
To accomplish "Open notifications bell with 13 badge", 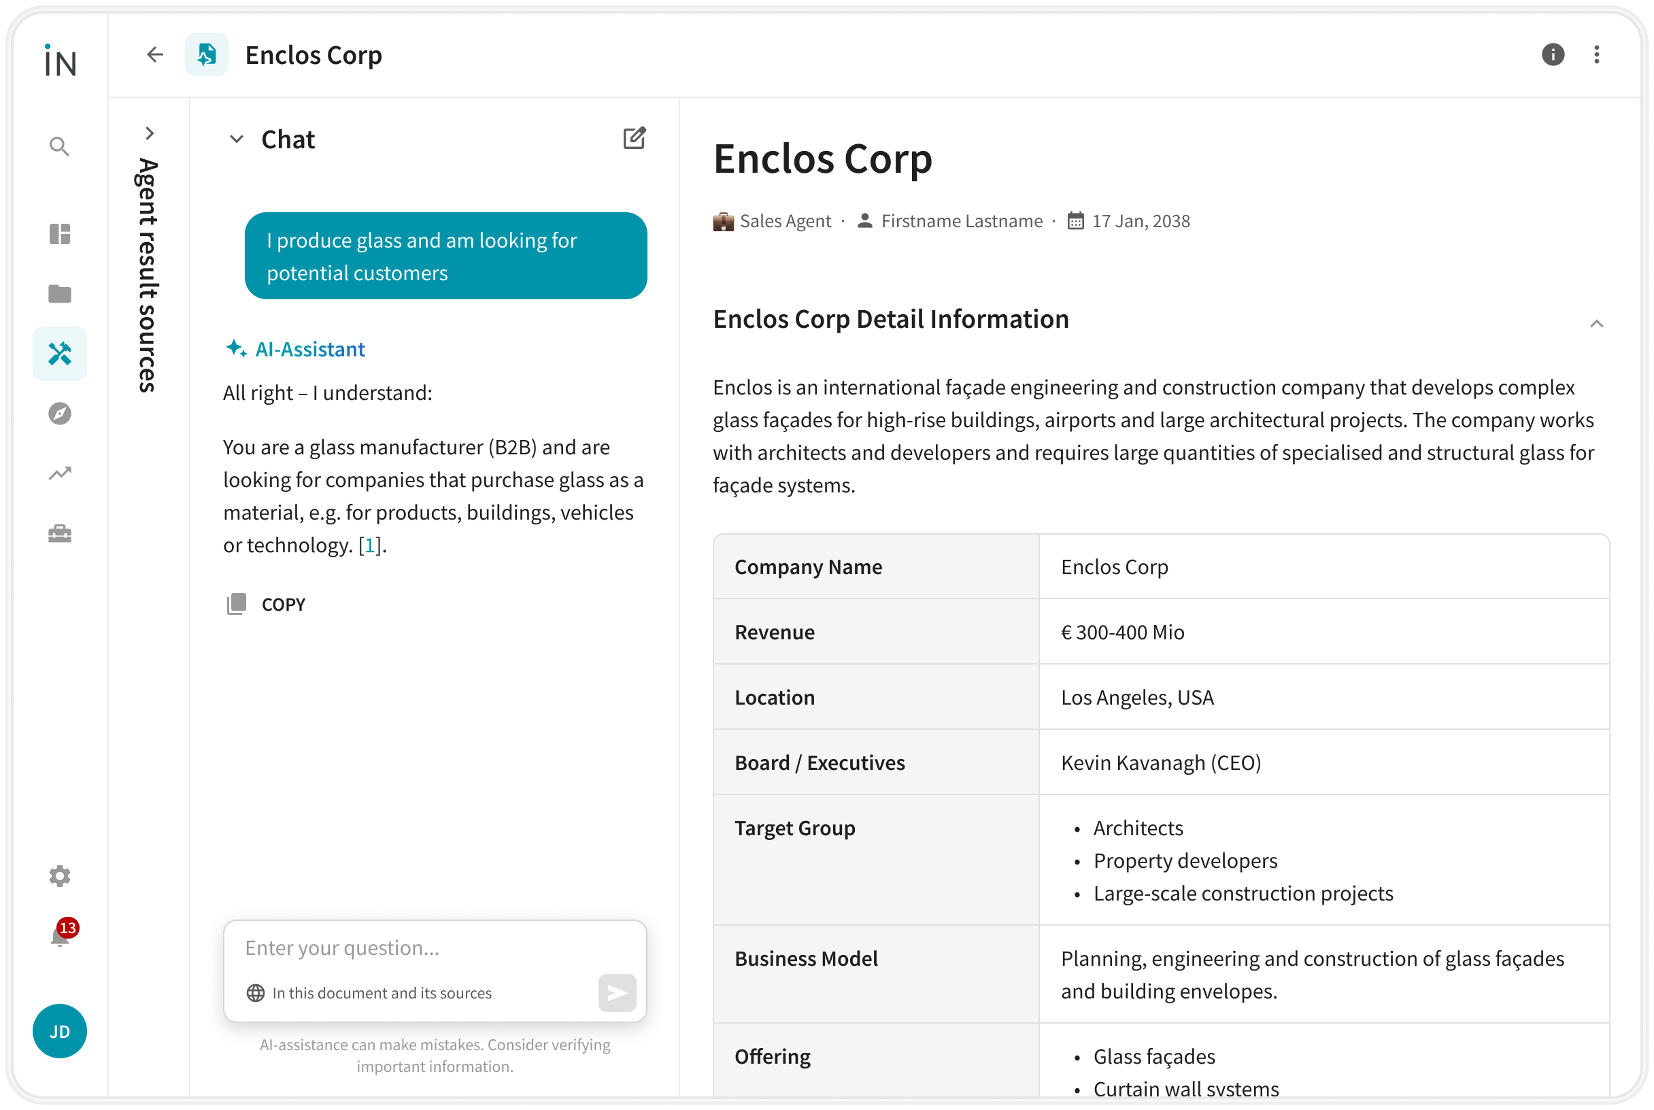I will [62, 935].
